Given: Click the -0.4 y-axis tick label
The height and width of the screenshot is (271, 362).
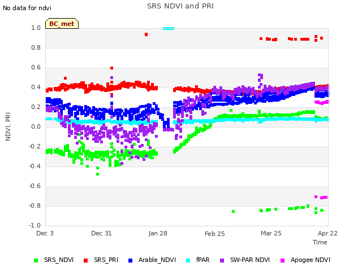Looking at the screenshot, I should (x=35, y=166).
